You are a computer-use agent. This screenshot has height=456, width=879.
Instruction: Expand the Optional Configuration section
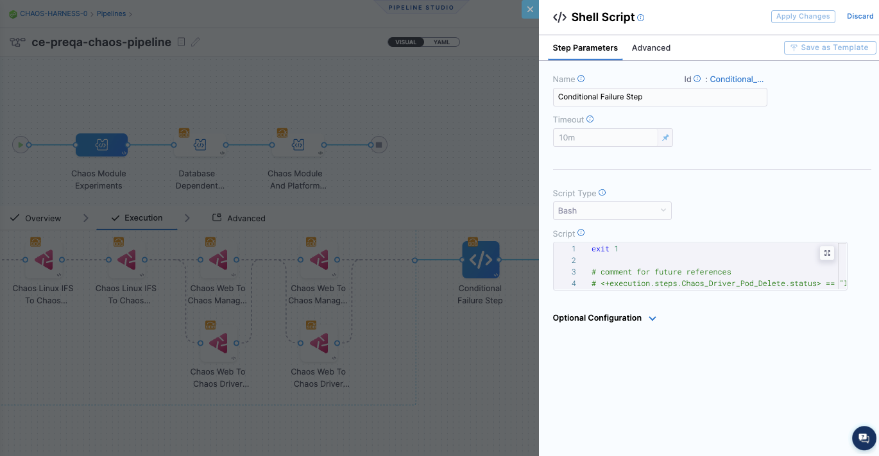pyautogui.click(x=604, y=318)
